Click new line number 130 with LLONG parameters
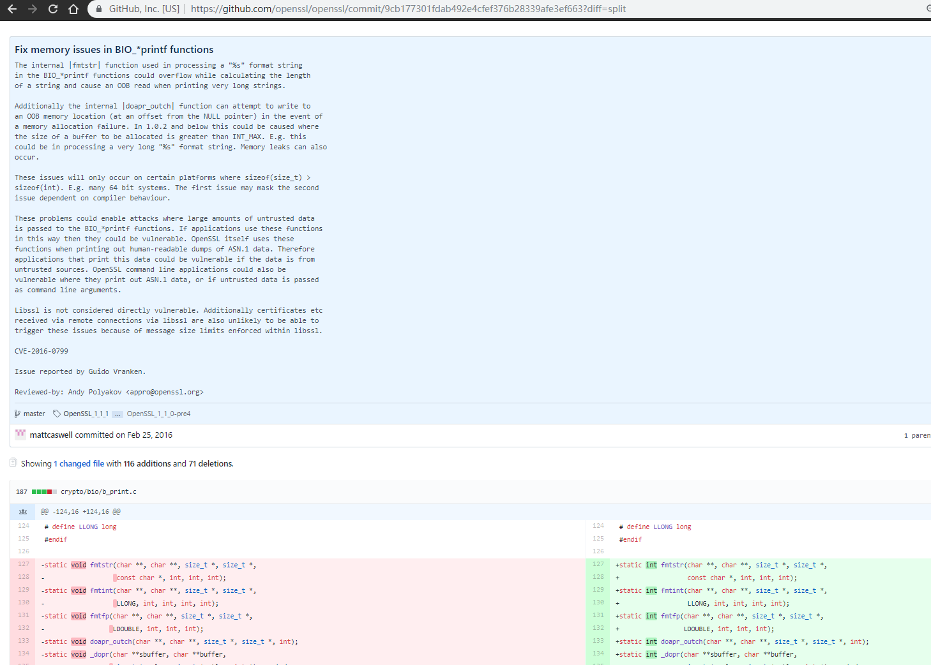The width and height of the screenshot is (931, 665). (598, 602)
